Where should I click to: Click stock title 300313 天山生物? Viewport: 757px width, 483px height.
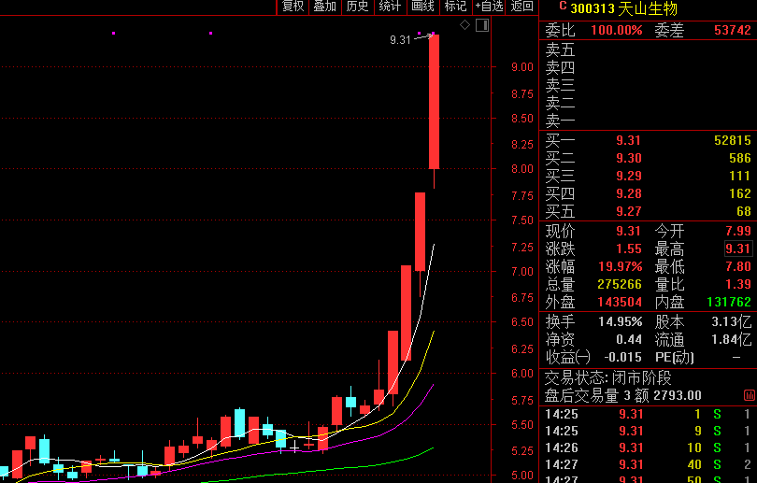coord(623,8)
